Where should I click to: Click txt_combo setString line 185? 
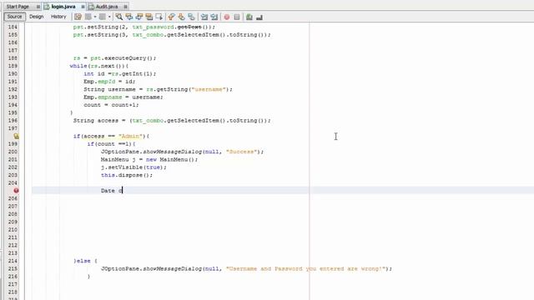(x=172, y=35)
